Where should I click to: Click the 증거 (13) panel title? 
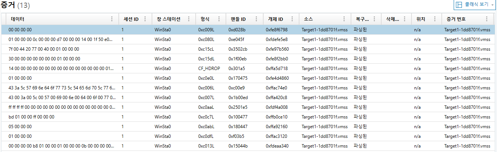[15, 5]
